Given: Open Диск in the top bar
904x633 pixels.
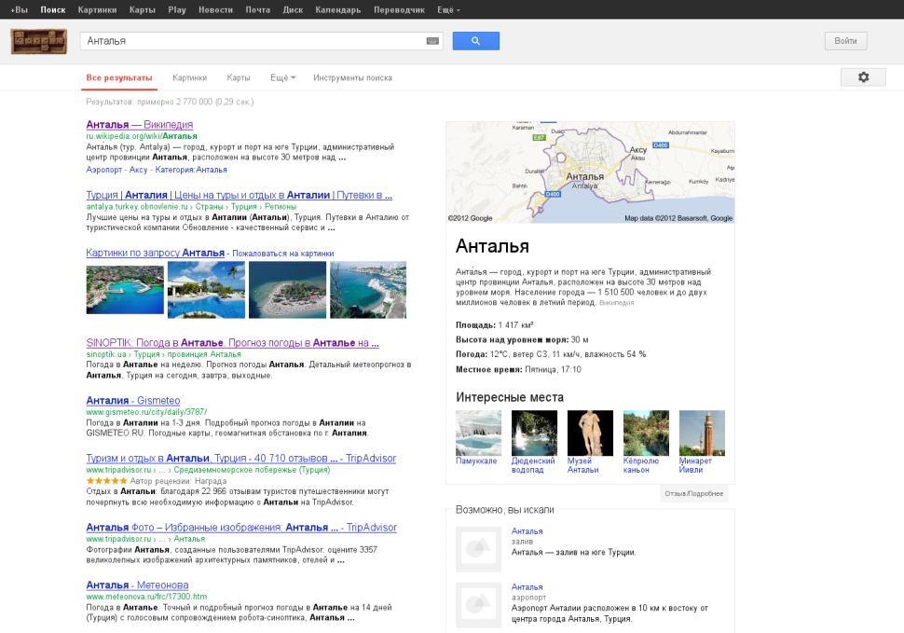Looking at the screenshot, I should (293, 10).
